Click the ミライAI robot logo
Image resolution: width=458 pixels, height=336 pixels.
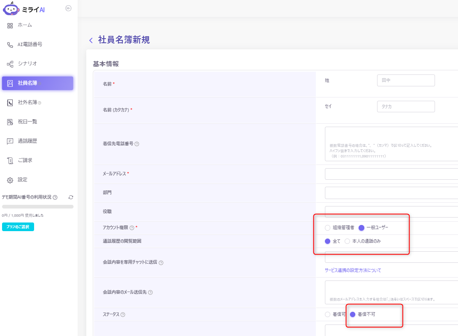click(x=11, y=9)
